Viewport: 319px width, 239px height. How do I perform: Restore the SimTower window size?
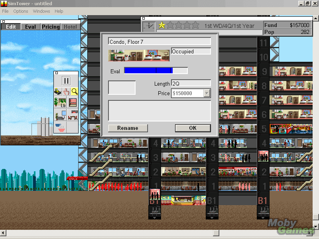pos(307,3)
